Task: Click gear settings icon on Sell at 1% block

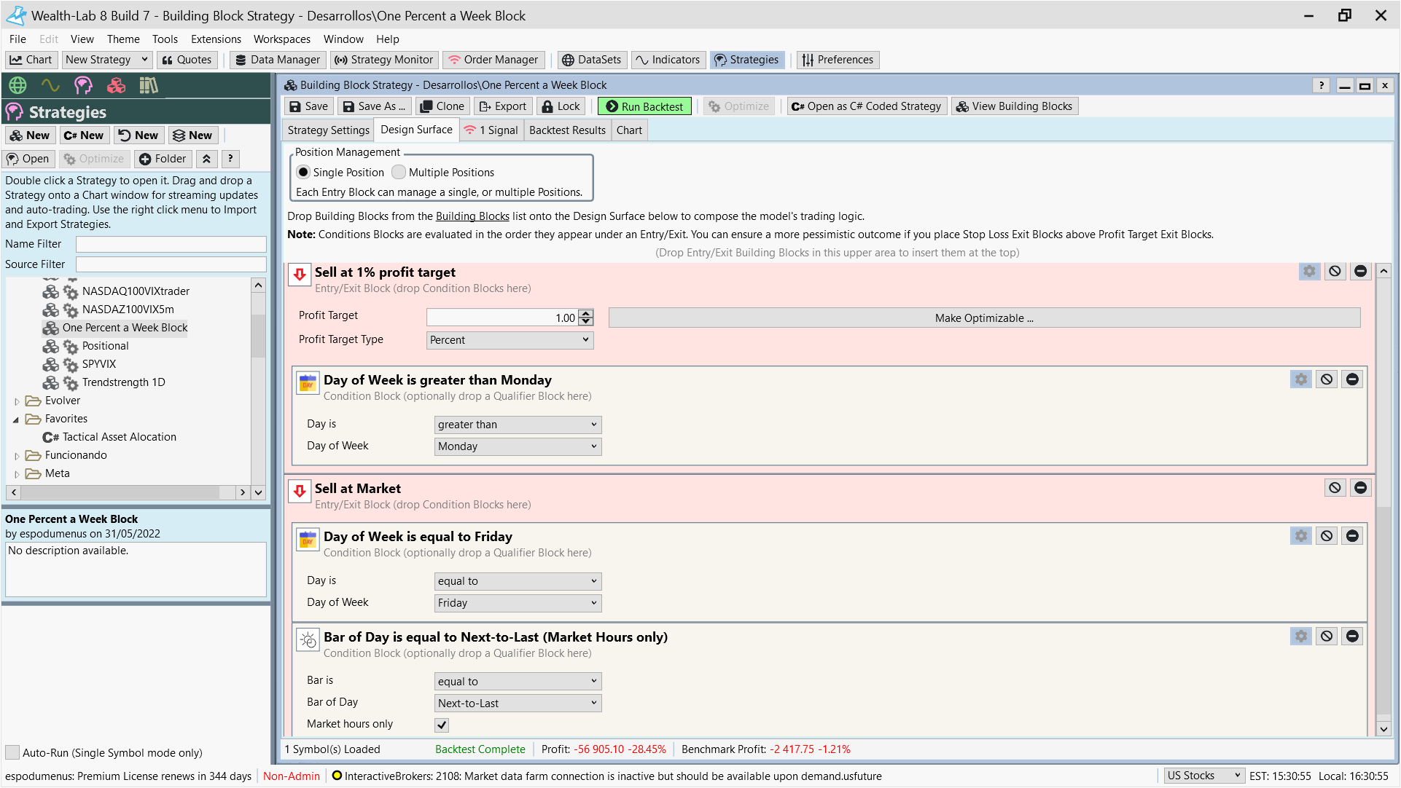Action: [x=1309, y=271]
